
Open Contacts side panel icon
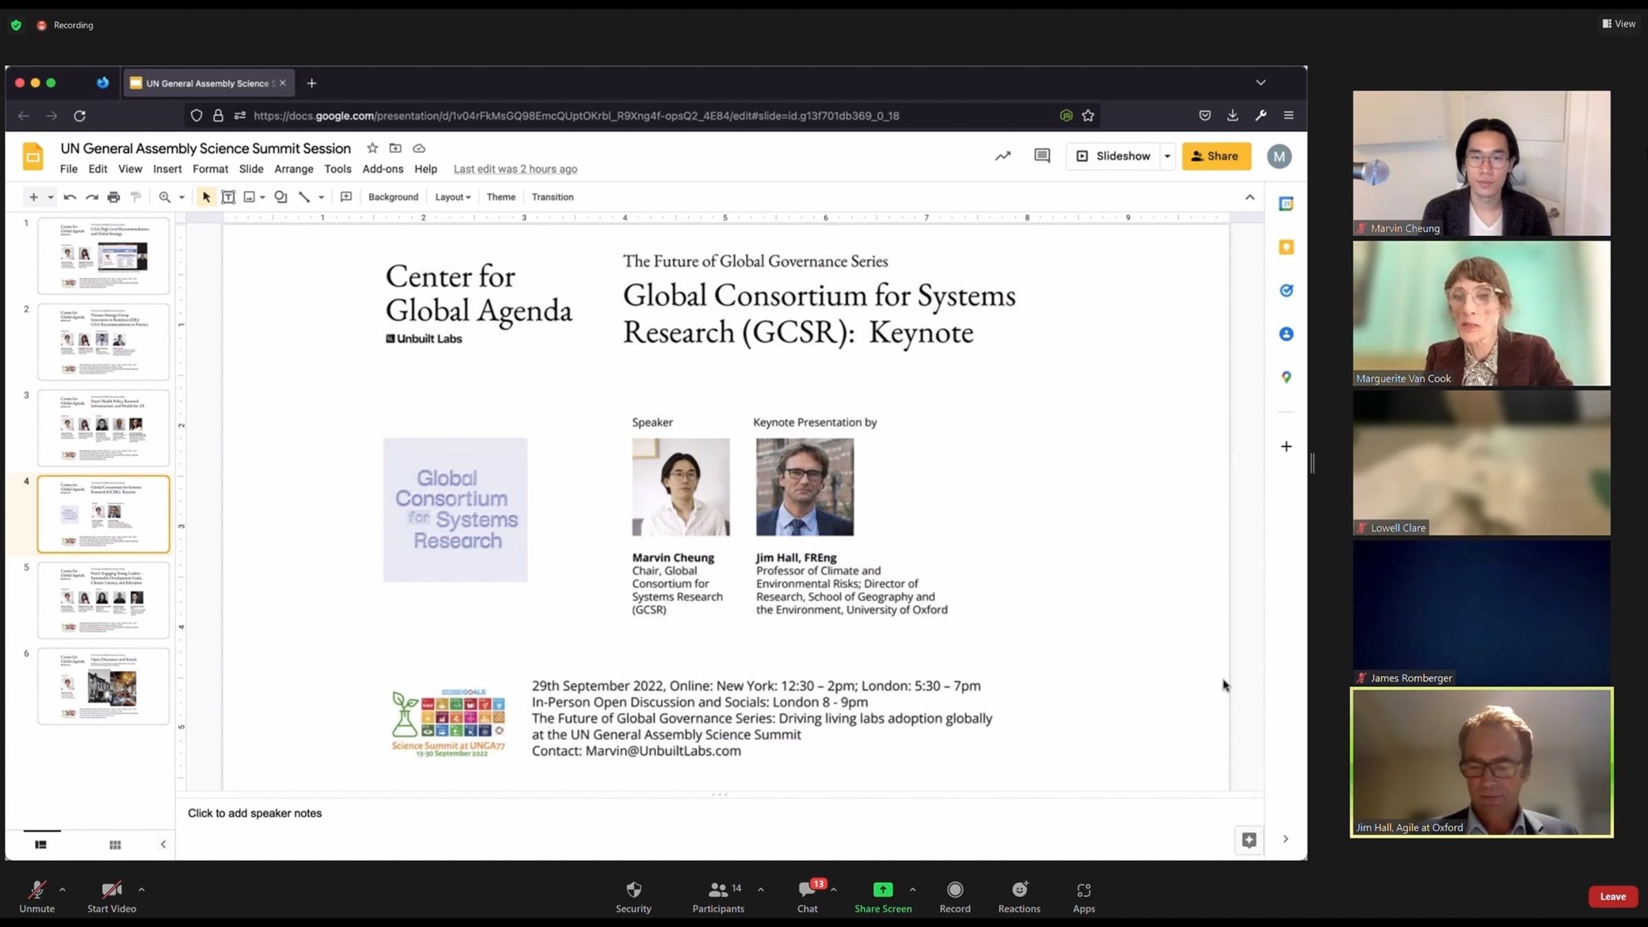(x=1286, y=334)
